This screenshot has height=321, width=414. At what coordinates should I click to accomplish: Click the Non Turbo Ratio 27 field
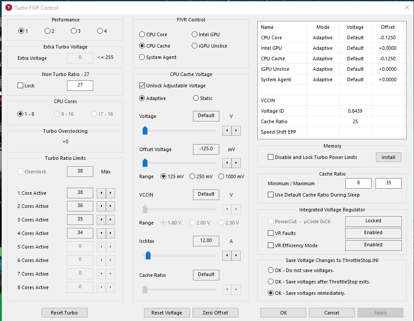coord(80,86)
